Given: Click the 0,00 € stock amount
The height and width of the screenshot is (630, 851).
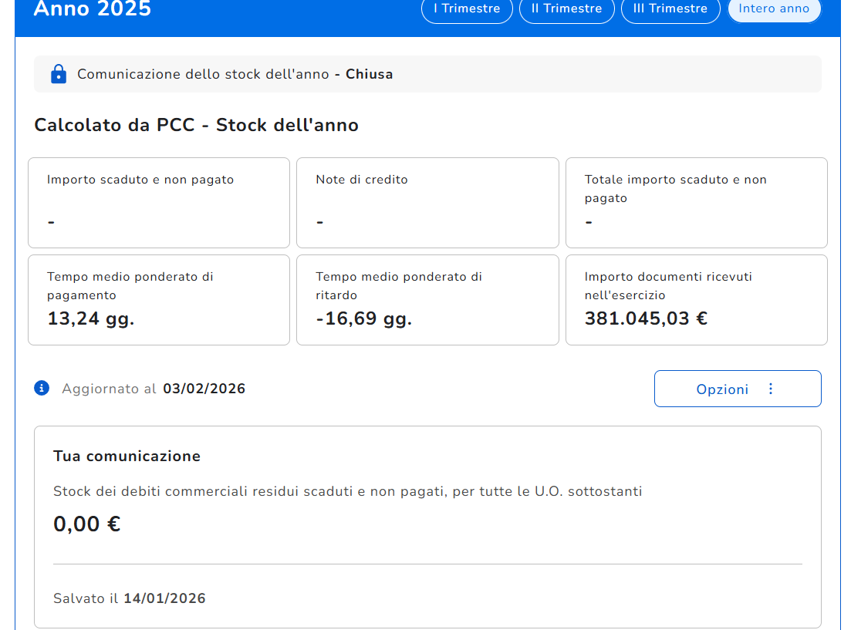Looking at the screenshot, I should pos(87,524).
